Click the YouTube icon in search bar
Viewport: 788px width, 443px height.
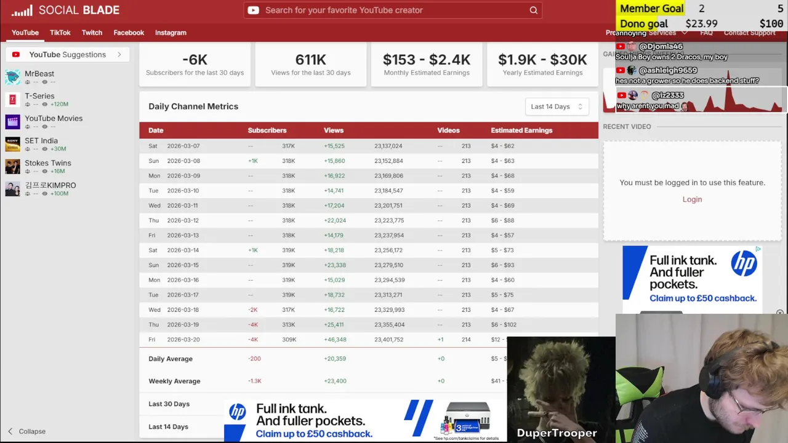pos(253,10)
